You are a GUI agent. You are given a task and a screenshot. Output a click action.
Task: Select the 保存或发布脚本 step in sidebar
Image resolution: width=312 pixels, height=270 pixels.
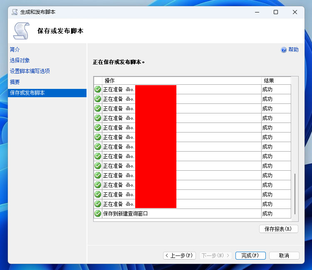pyautogui.click(x=27, y=93)
